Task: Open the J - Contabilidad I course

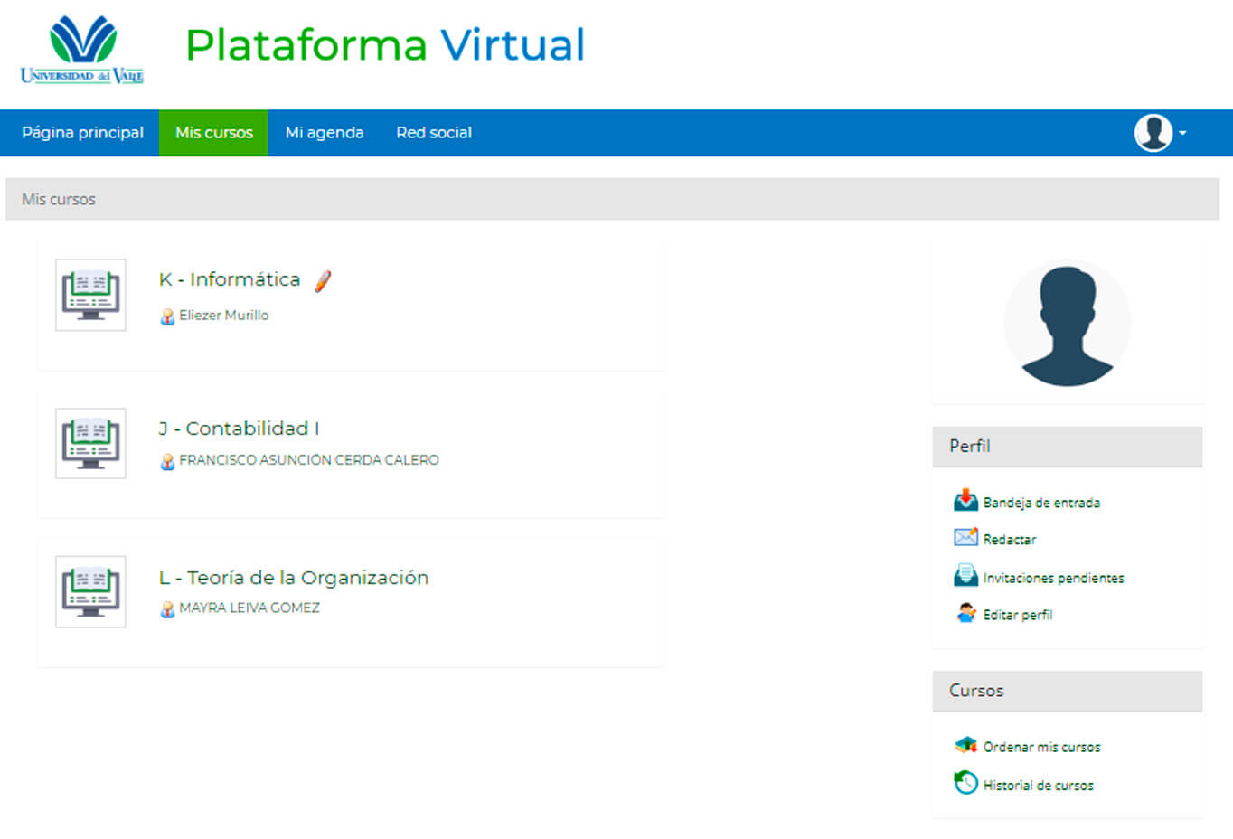Action: point(239,429)
